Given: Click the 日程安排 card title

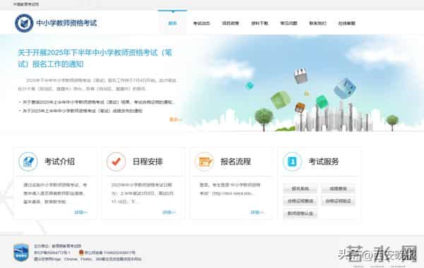Looking at the screenshot, I should click(148, 162).
